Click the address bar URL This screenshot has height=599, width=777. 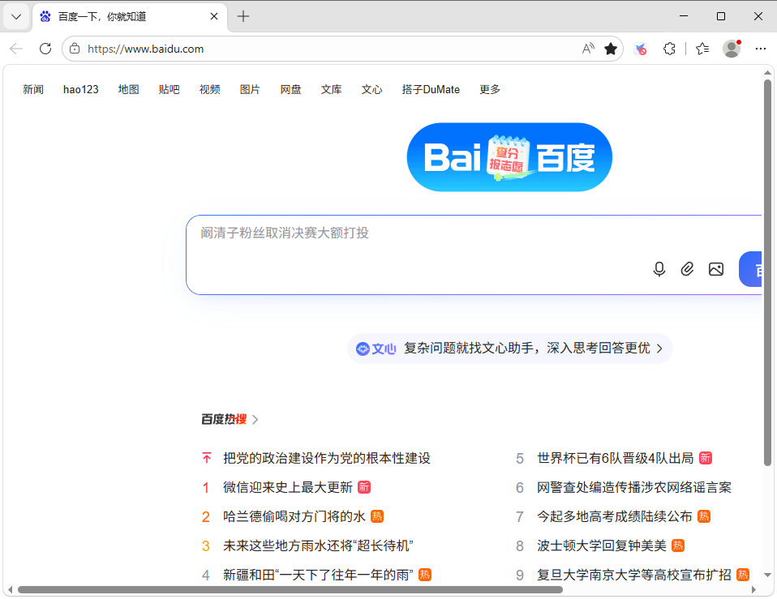(145, 49)
